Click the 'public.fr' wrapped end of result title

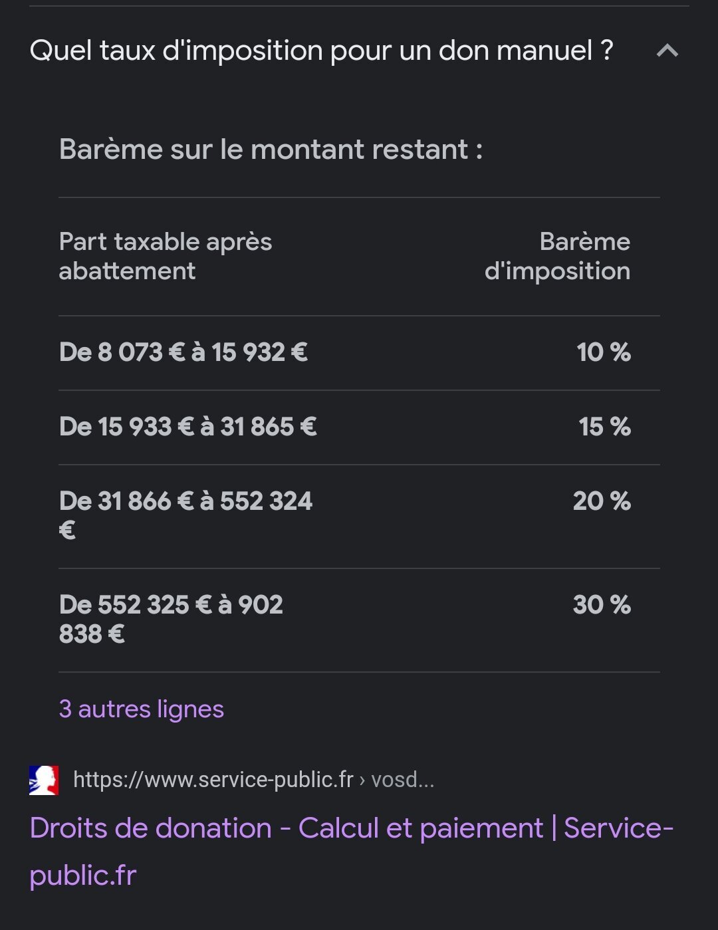click(83, 875)
